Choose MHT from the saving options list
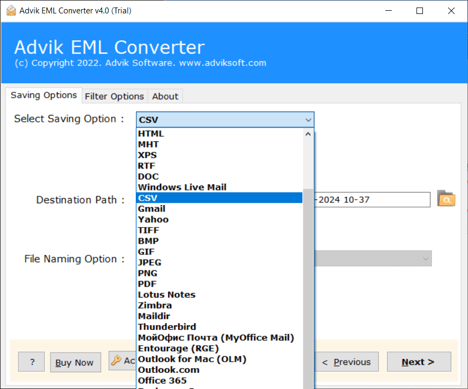468x389 pixels. coord(220,144)
